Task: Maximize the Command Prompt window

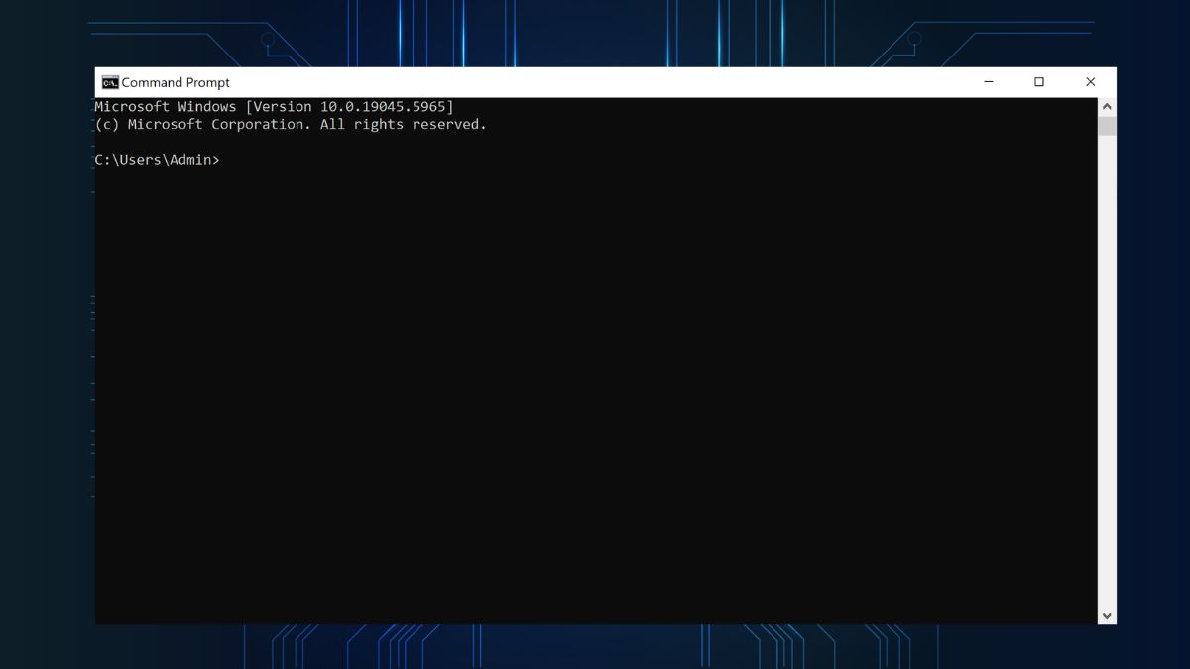Action: (x=1039, y=82)
